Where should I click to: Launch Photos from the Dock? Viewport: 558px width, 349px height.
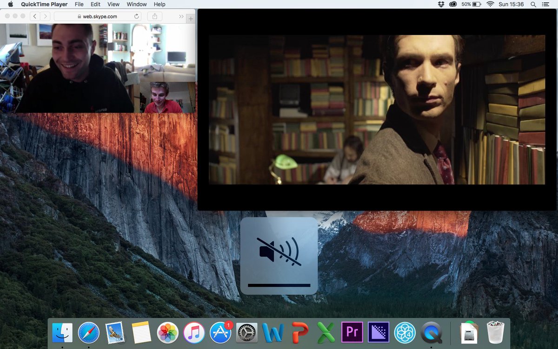point(167,333)
